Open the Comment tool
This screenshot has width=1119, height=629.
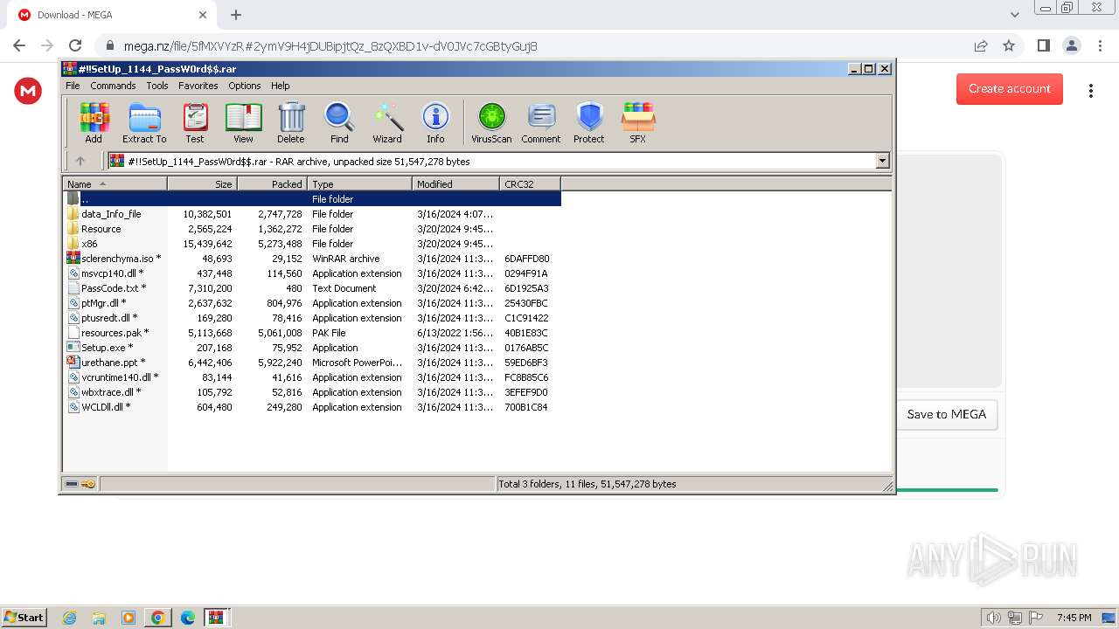point(541,122)
